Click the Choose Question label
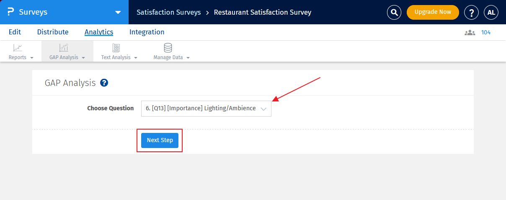This screenshot has height=200, width=506. click(111, 108)
